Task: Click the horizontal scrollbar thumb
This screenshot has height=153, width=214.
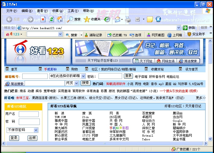Action: pyautogui.click(x=104, y=143)
